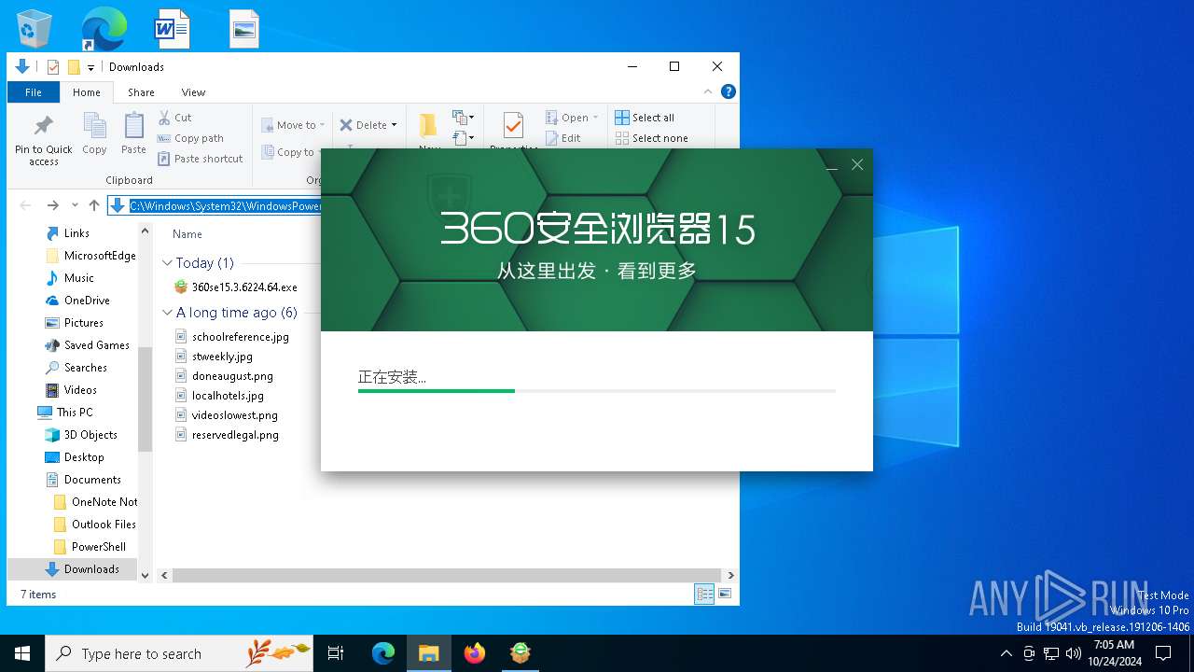Show hidden system tray icons
This screenshot has width=1194, height=672.
coord(1006,653)
